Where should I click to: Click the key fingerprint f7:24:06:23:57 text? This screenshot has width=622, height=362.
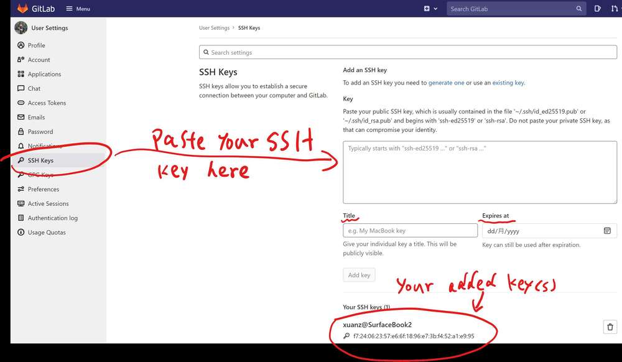tap(414, 336)
